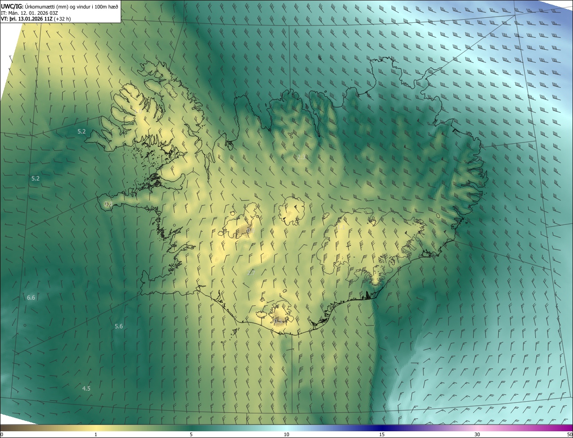Click the color scale tick label "50"
This screenshot has height=438, width=573.
coord(569,434)
